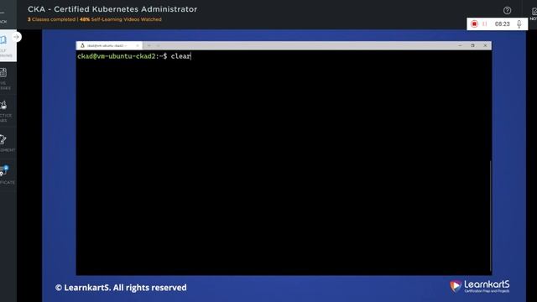This screenshot has height=302, width=537.
Task: Open the help question mark icon
Action: coord(507,11)
